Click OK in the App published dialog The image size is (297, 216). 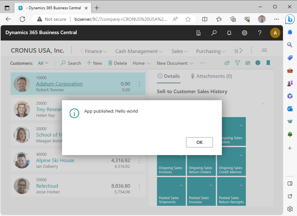tap(199, 142)
